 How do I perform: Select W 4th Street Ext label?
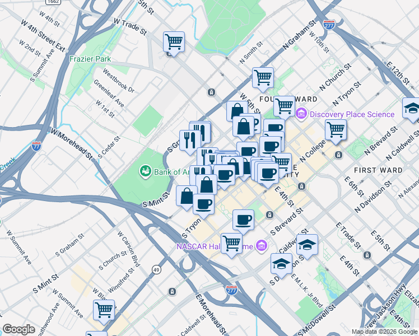tap(43, 36)
